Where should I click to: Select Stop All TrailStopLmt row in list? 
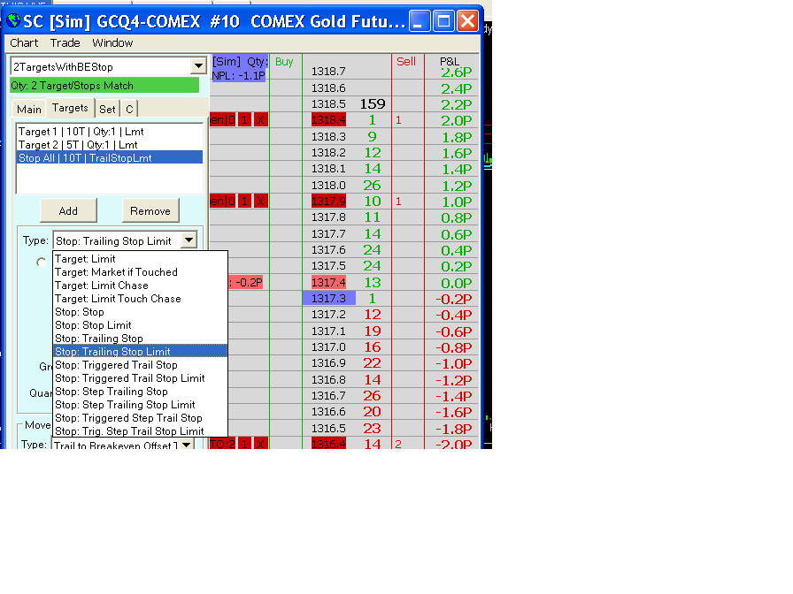[110, 157]
